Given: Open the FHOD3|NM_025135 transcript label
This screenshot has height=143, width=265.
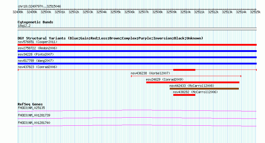Looking at the screenshot, I should (32, 108).
